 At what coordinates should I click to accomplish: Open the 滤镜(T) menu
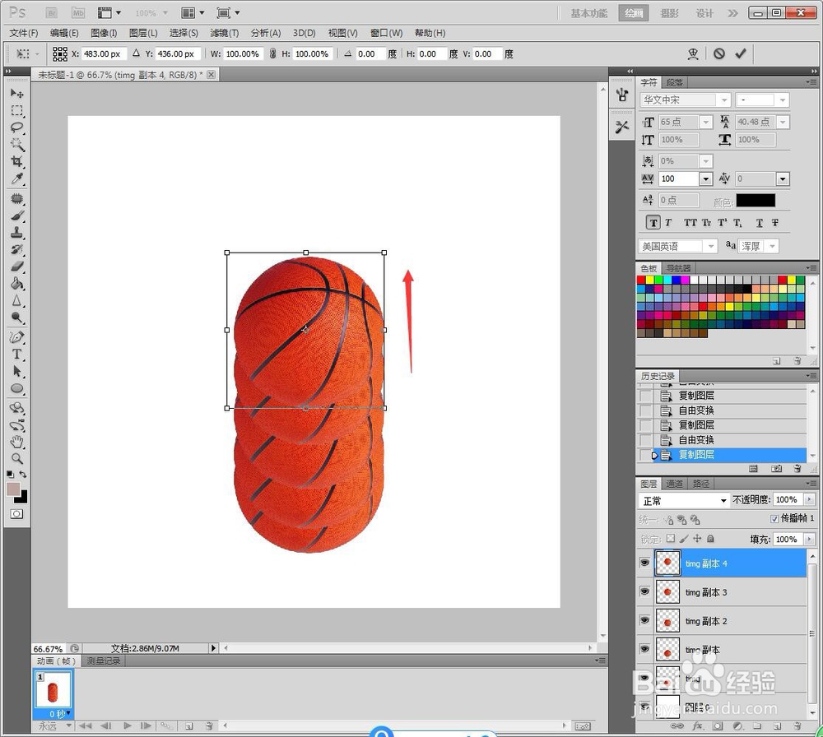coord(224,33)
